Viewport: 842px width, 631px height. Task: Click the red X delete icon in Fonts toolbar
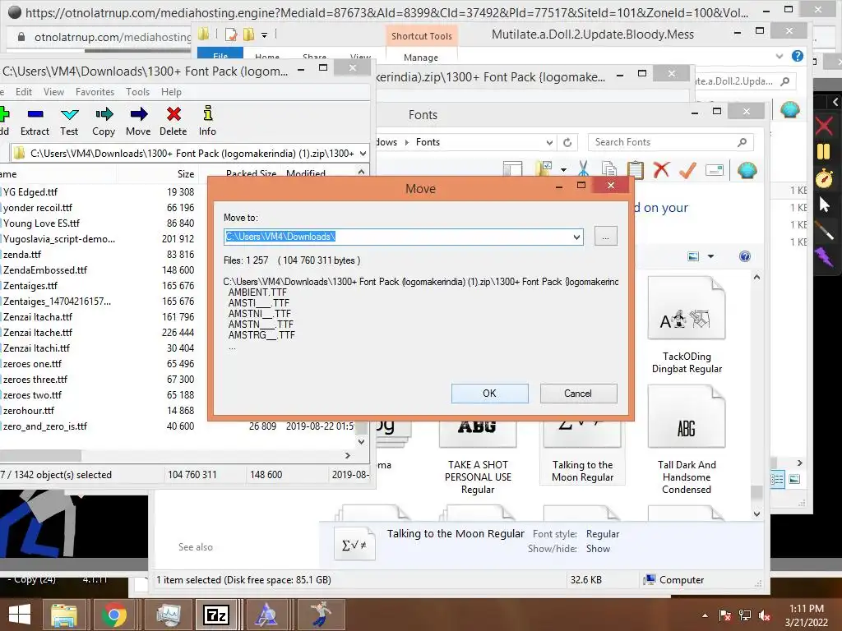click(662, 169)
